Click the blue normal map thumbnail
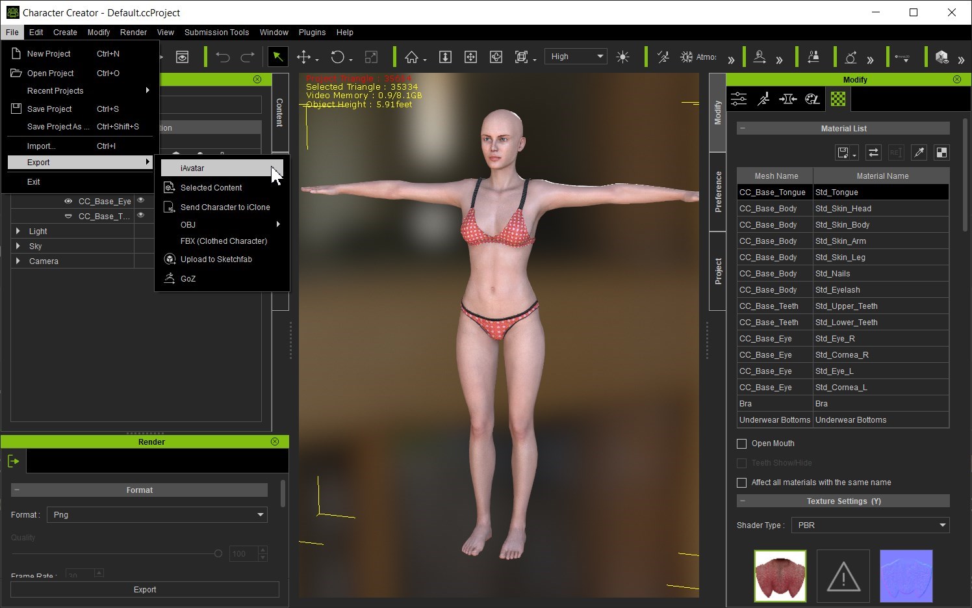This screenshot has width=972, height=608. coord(906,576)
